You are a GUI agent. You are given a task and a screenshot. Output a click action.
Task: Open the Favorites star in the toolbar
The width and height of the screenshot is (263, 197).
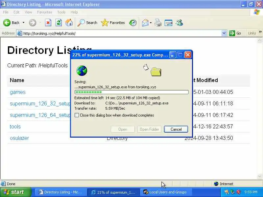coord(113,23)
